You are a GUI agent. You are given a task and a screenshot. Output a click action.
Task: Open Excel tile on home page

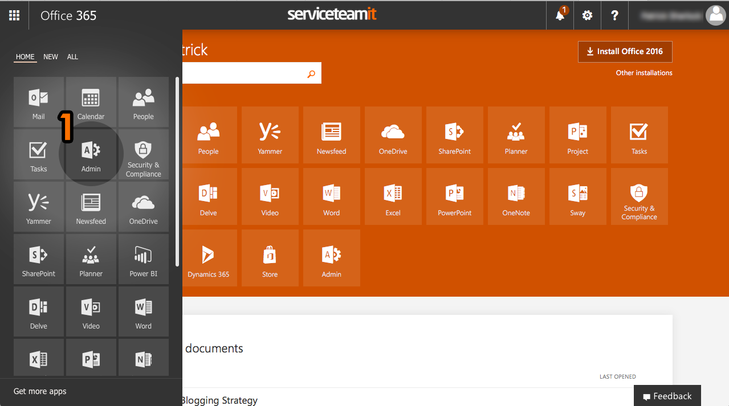[393, 196]
